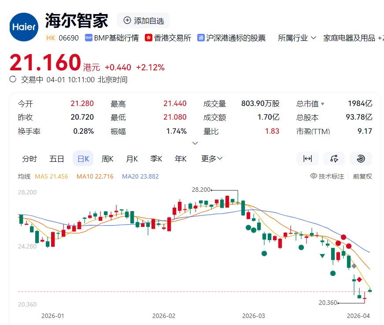Image resolution: width=384 pixels, height=325 pixels.
Task: Click the MA5 21.456 indicator label
Action: [x=51, y=176]
